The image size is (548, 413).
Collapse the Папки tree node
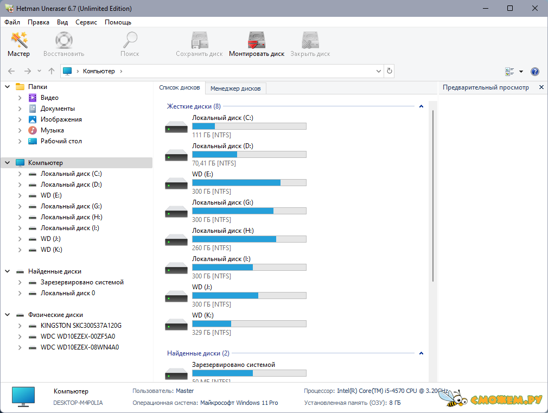pyautogui.click(x=8, y=86)
